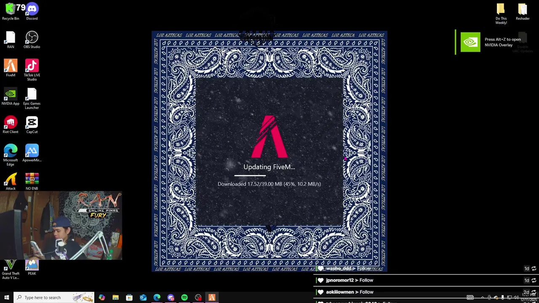Click the pink FiveM logo in updater
This screenshot has width=539, height=303.
point(269,136)
